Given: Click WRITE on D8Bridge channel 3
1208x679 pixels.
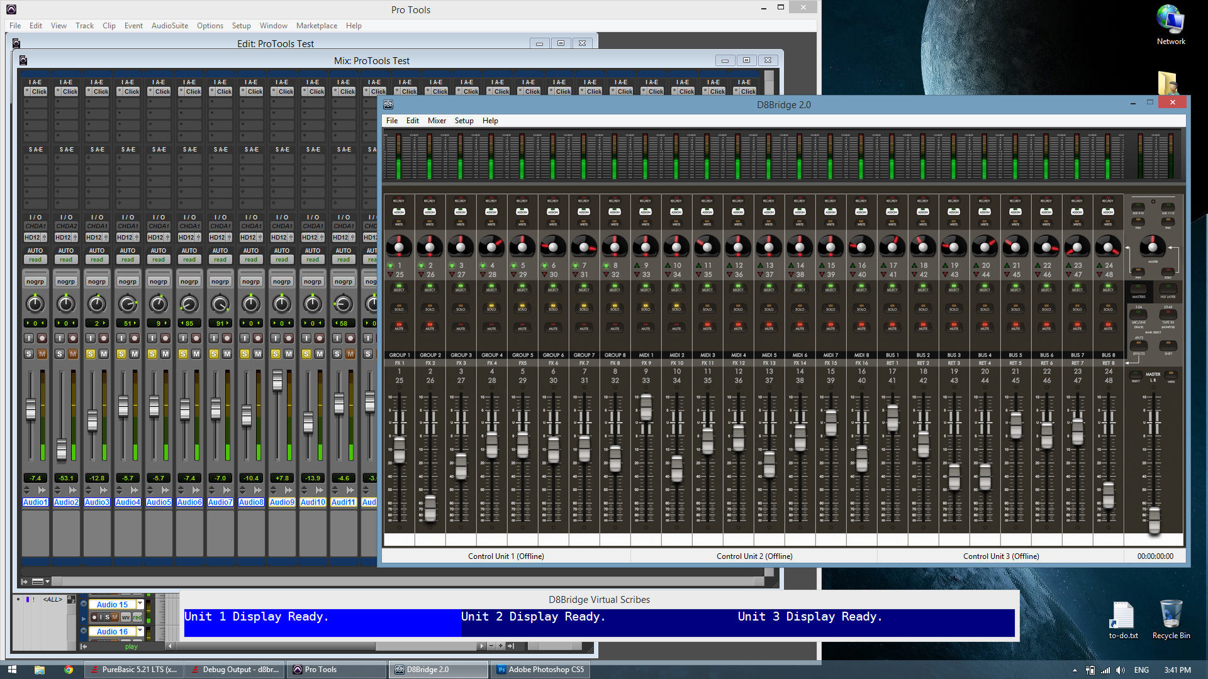Looking at the screenshot, I should 461,223.
